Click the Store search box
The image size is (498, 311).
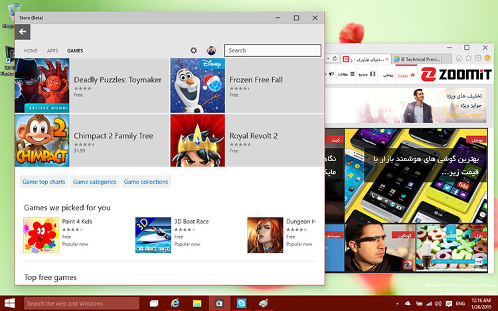click(x=272, y=50)
